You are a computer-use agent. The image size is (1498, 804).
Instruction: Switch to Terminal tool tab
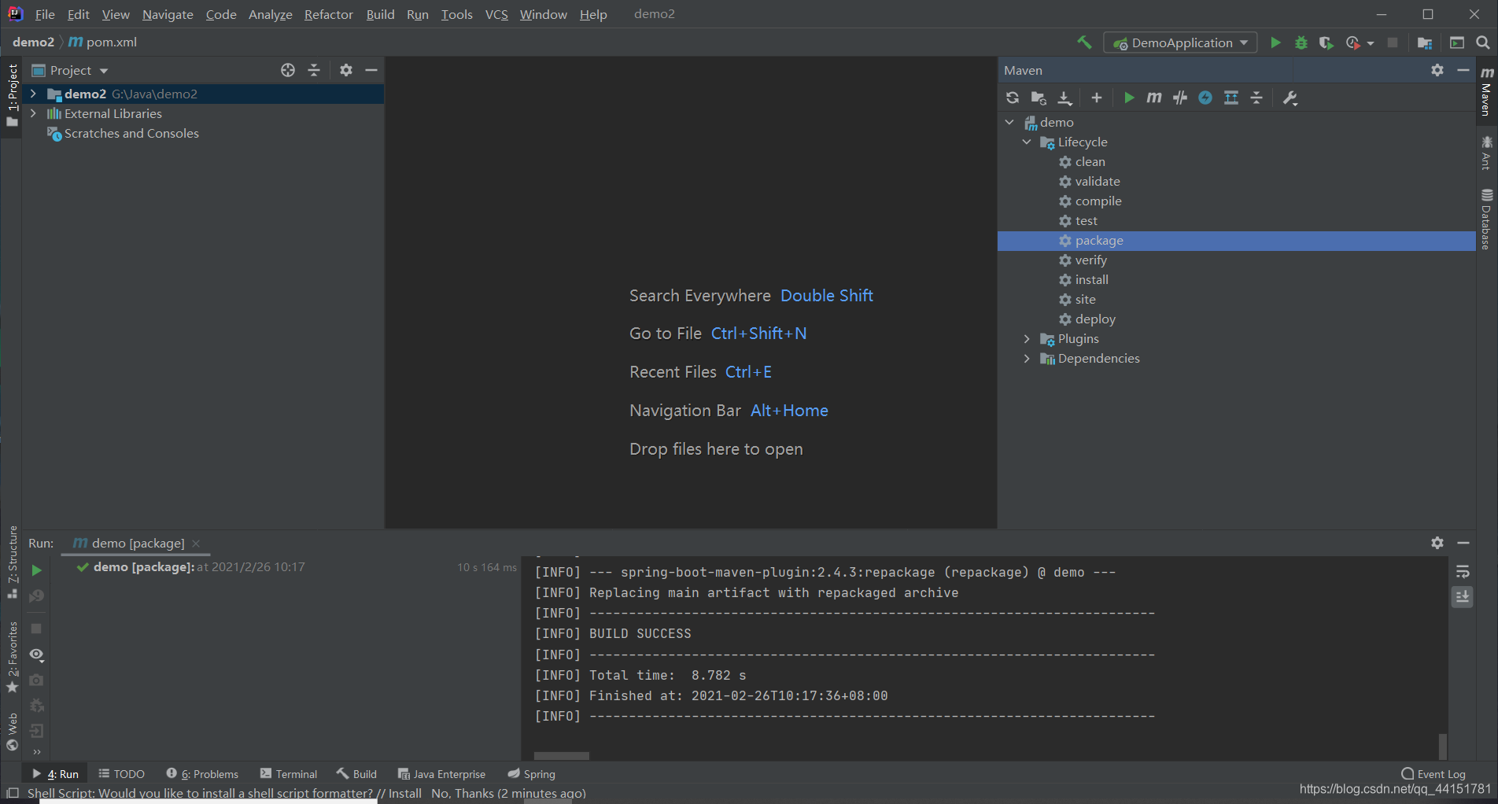click(x=288, y=774)
